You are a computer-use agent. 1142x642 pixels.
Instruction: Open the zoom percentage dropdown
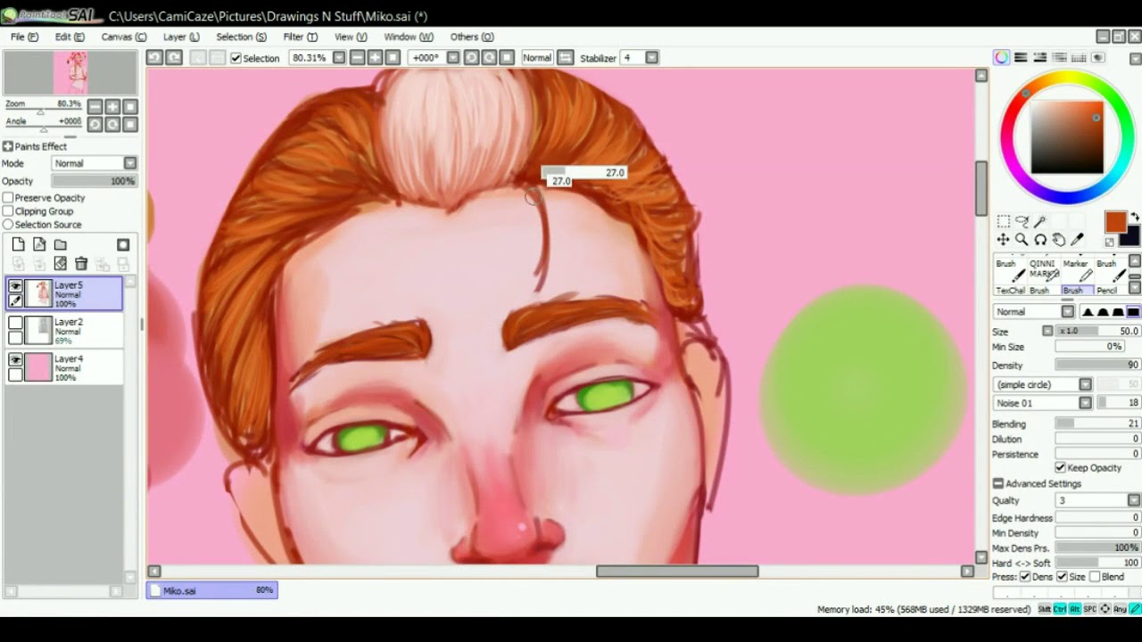pyautogui.click(x=338, y=57)
